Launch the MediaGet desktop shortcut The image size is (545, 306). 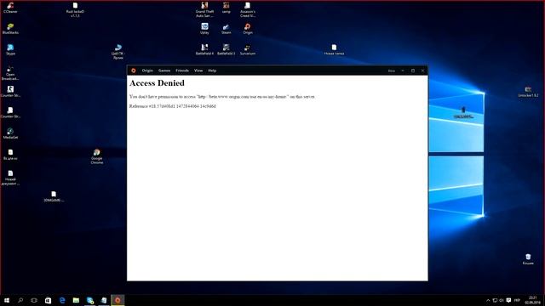[10, 133]
